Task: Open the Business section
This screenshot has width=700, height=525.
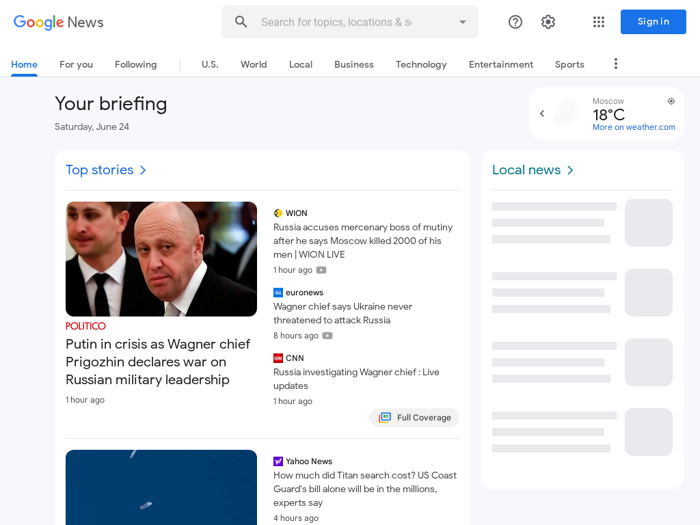Action: (354, 64)
